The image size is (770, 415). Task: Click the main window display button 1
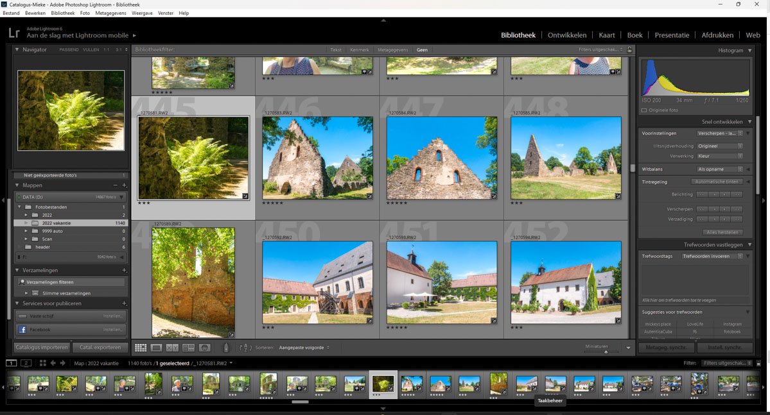(11, 363)
